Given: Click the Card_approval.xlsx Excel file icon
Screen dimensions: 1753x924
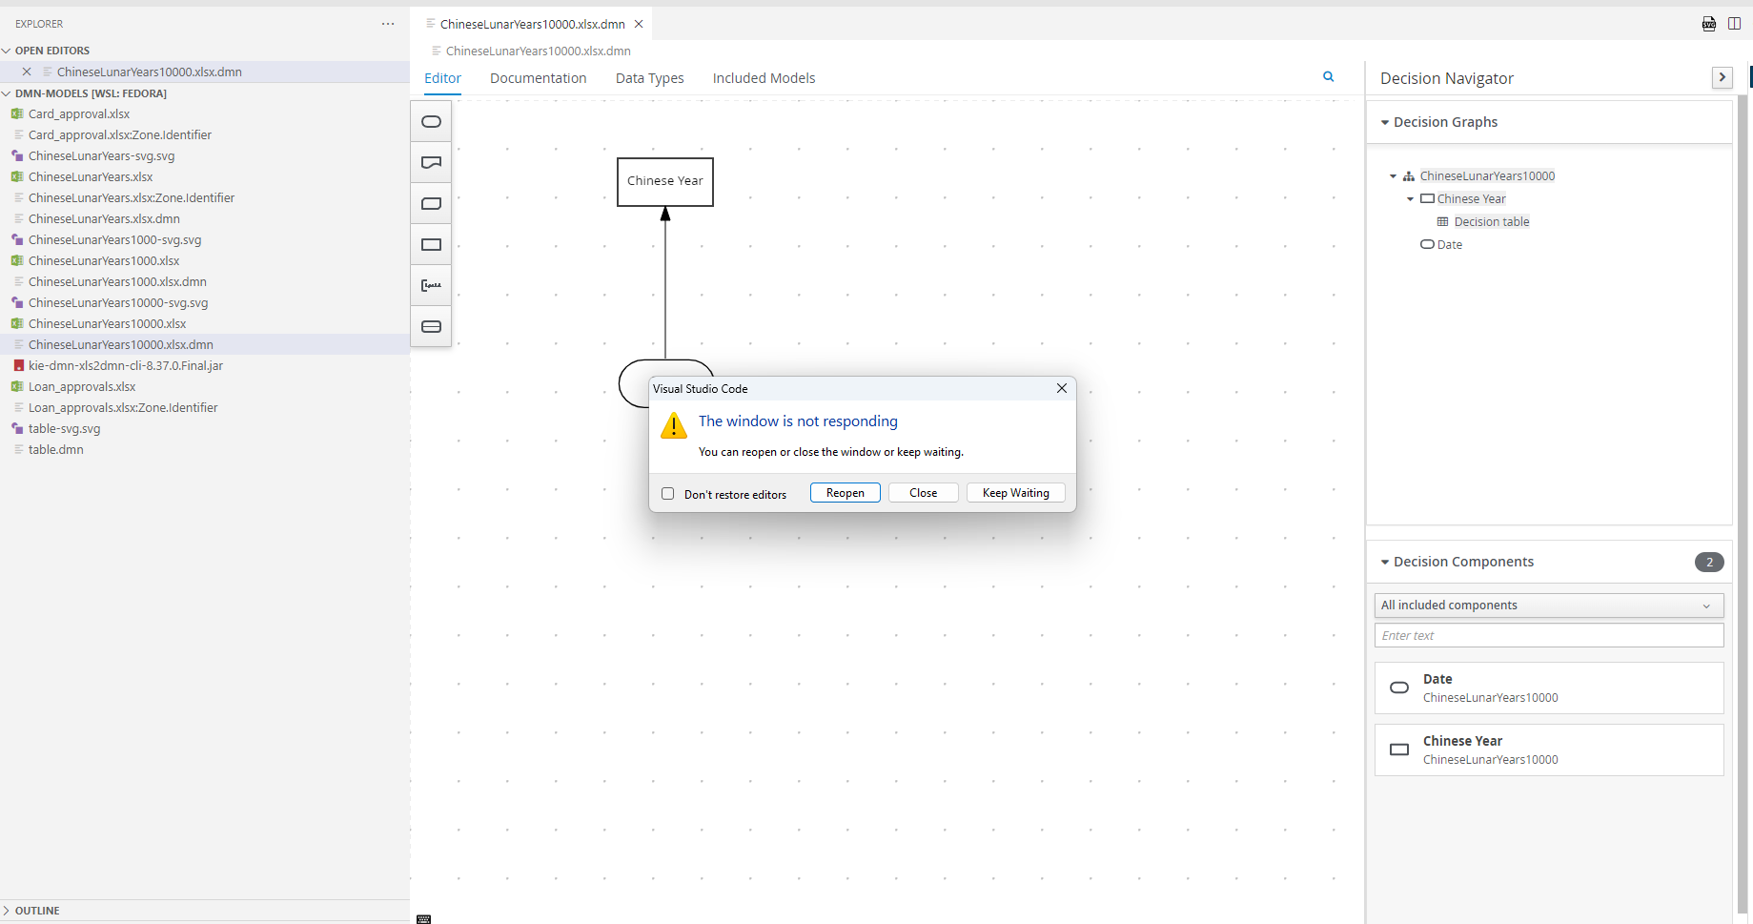Looking at the screenshot, I should click(17, 113).
